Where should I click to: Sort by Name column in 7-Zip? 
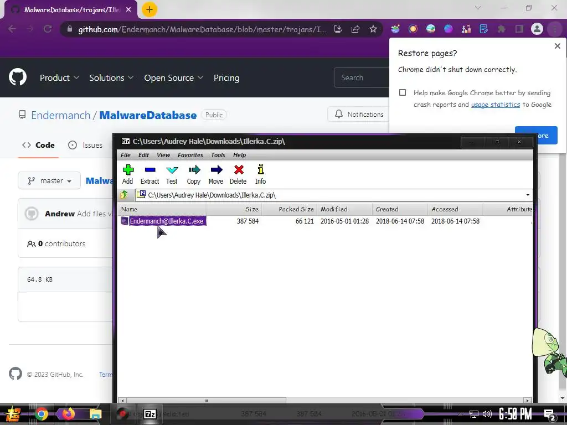coord(162,209)
